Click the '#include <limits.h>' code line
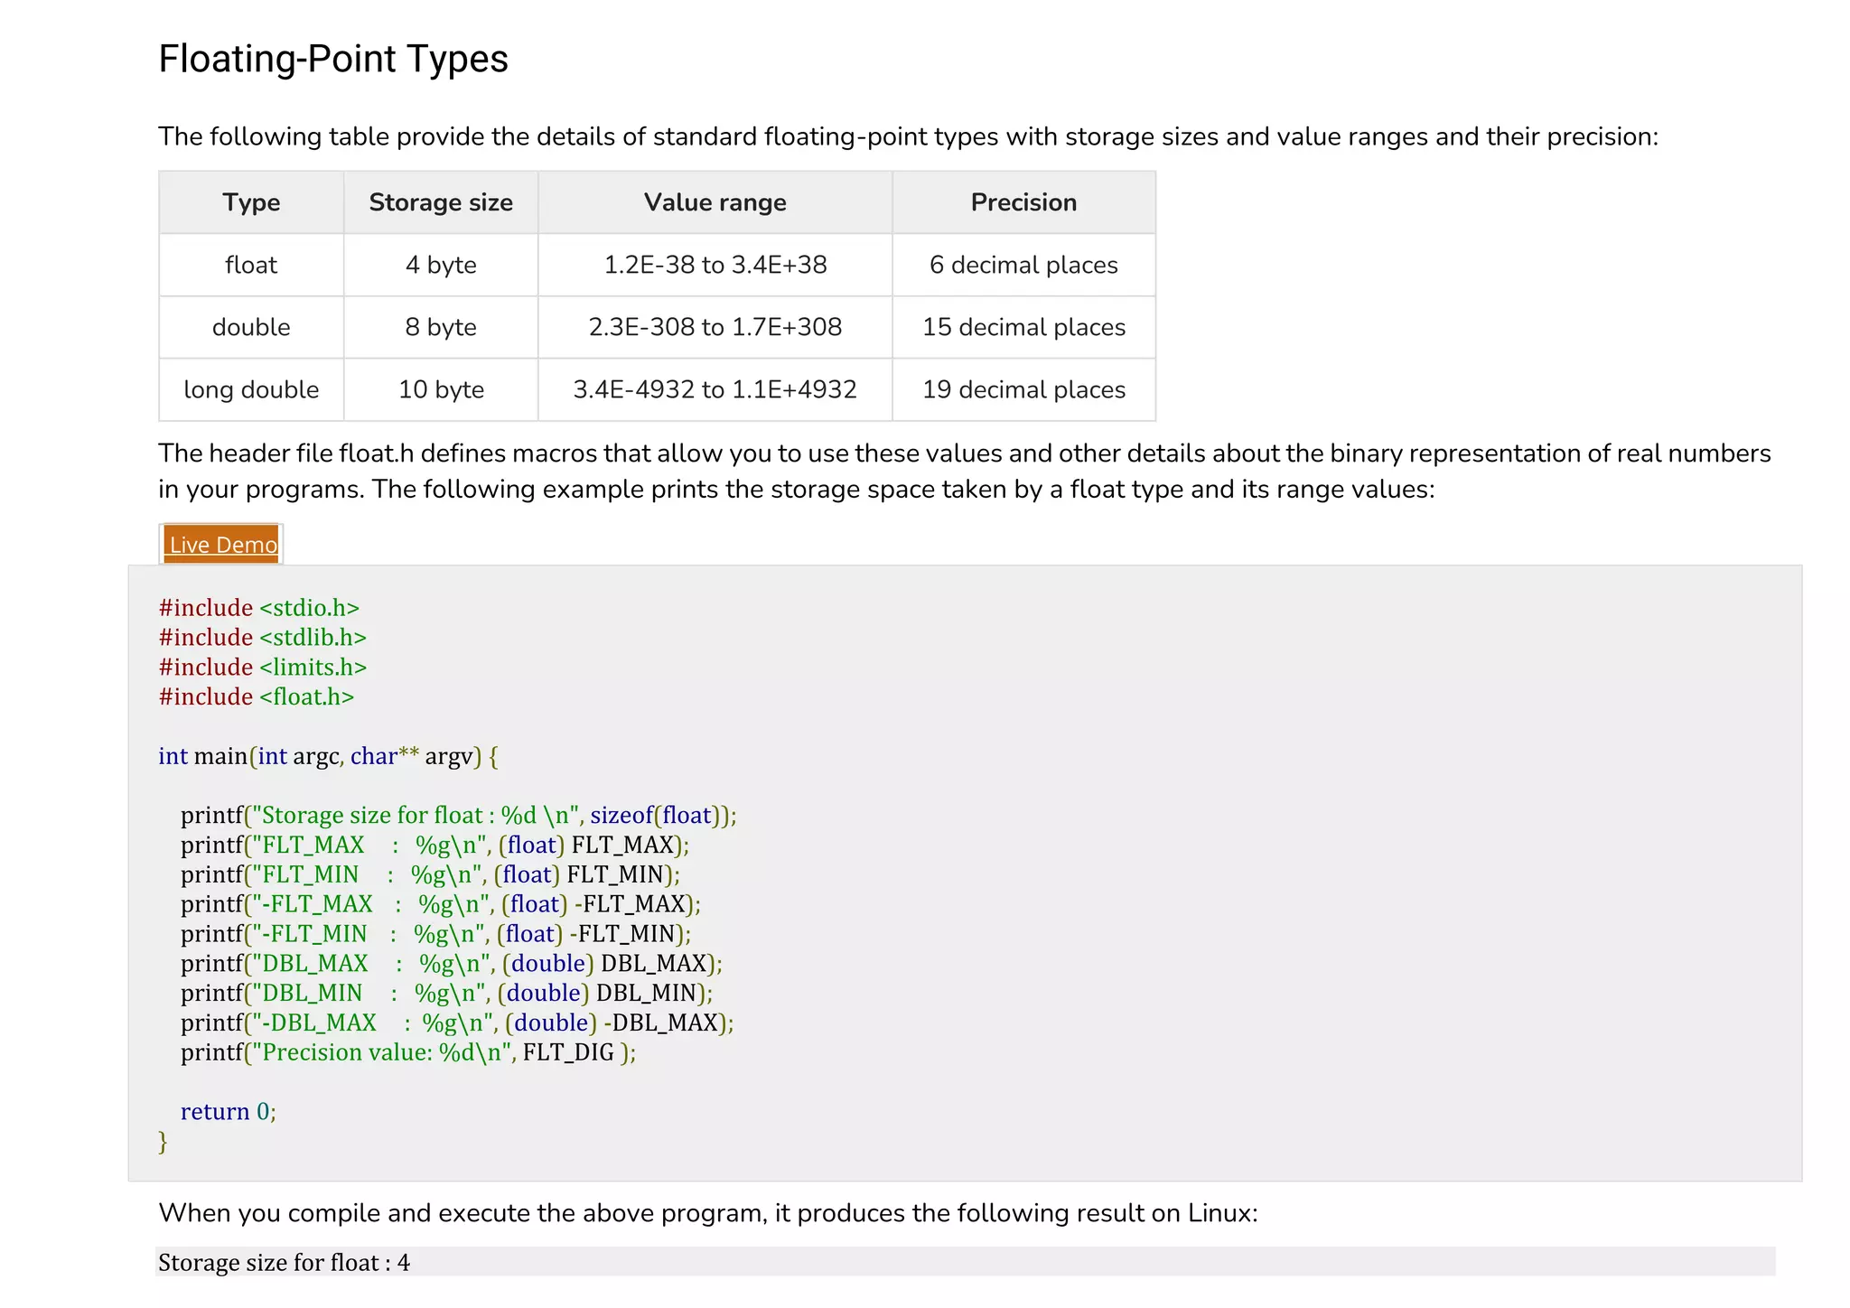 (263, 668)
